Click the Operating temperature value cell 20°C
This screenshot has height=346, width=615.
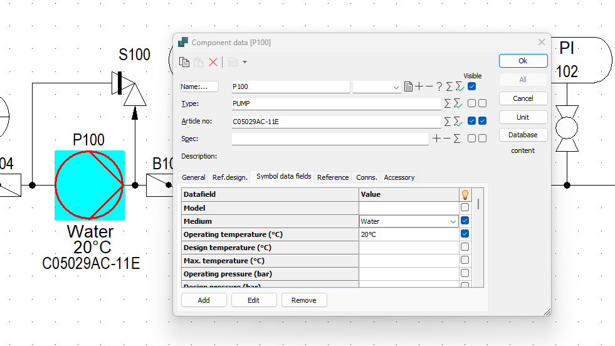pos(409,234)
